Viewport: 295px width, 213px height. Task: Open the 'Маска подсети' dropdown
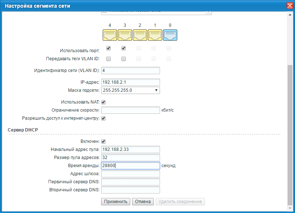pos(130,90)
